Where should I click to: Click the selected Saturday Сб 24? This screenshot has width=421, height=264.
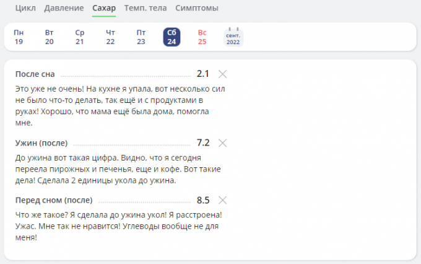[x=171, y=37]
